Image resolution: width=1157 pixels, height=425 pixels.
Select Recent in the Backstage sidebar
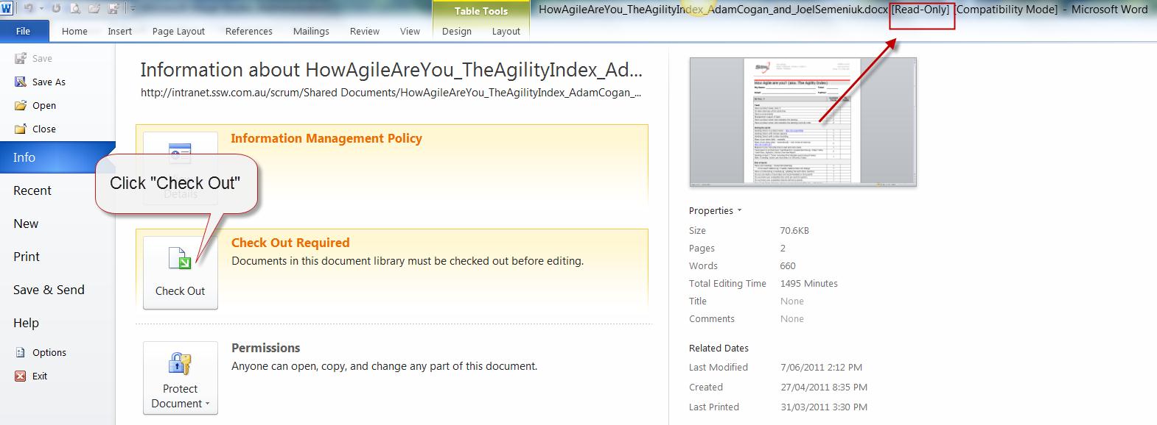point(32,190)
